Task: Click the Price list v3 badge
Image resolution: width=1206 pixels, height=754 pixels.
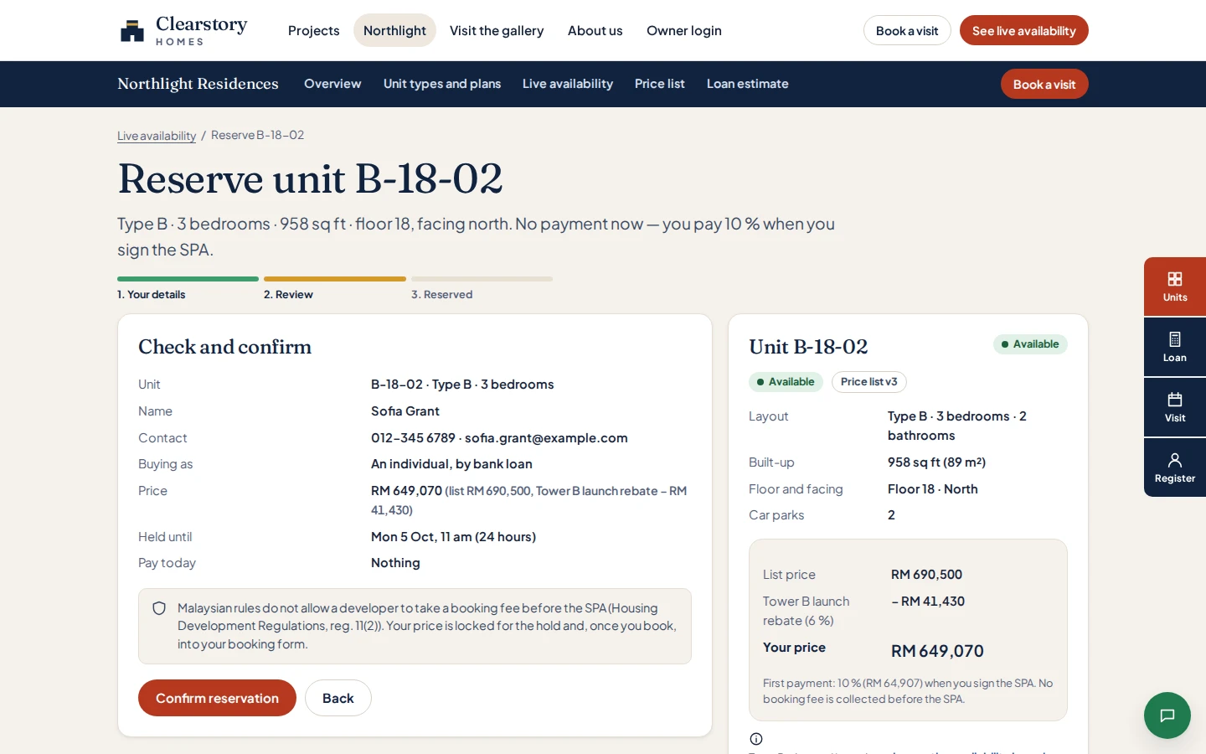Action: coord(869,382)
